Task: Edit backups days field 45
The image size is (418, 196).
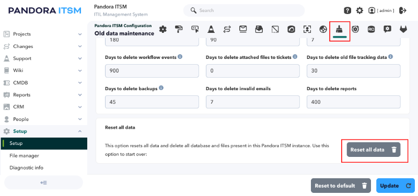Action: pyautogui.click(x=152, y=102)
